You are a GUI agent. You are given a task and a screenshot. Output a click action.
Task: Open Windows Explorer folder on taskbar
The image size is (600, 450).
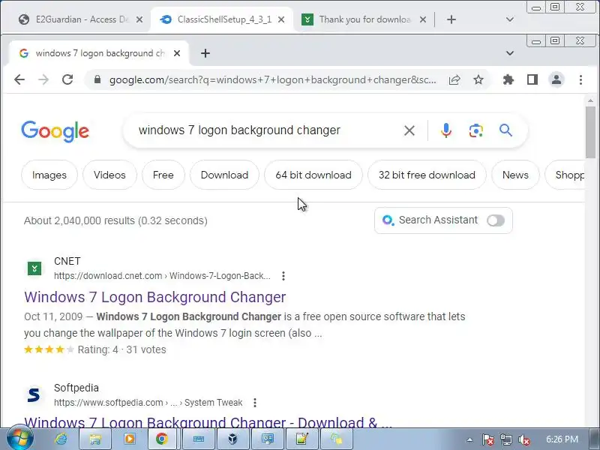coord(95,439)
